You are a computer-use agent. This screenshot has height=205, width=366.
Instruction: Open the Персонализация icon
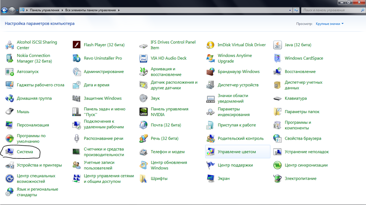(x=10, y=125)
